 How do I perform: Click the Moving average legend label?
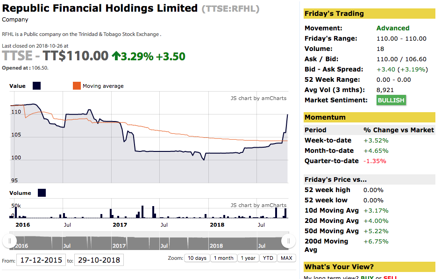click(103, 86)
